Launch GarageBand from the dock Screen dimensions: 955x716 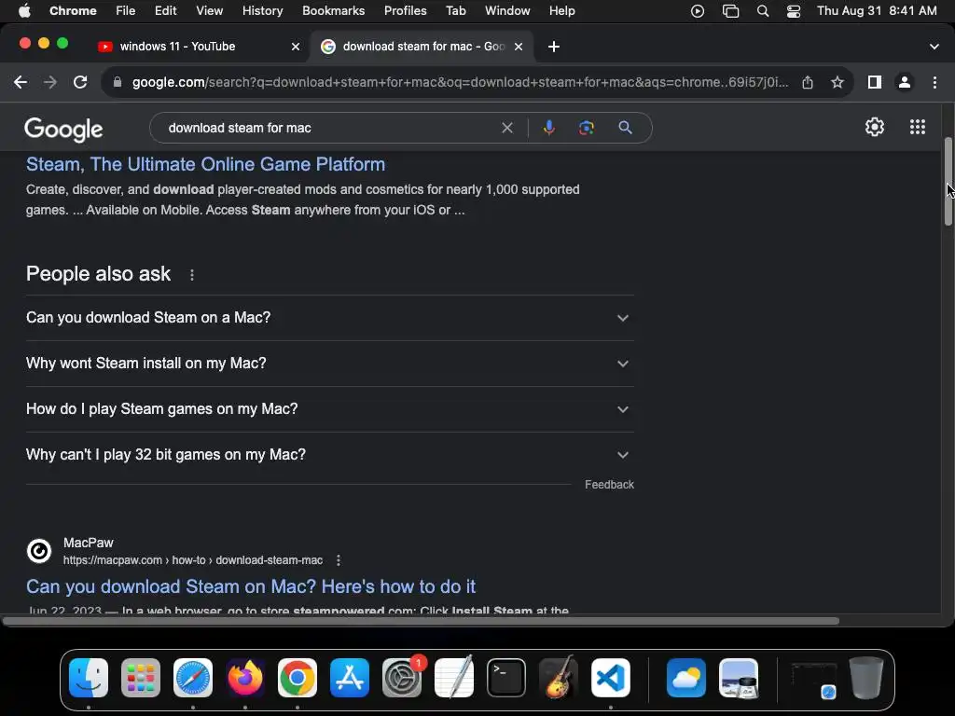[x=559, y=678]
